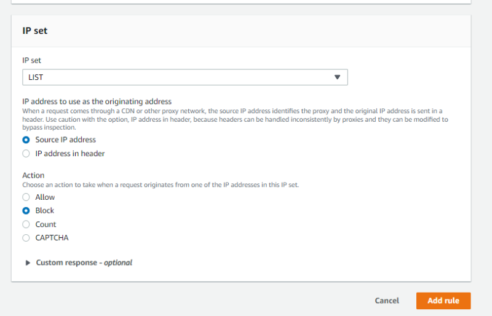Click the IP set dropdown arrow
Screen dimensions: 492x316
tap(337, 77)
